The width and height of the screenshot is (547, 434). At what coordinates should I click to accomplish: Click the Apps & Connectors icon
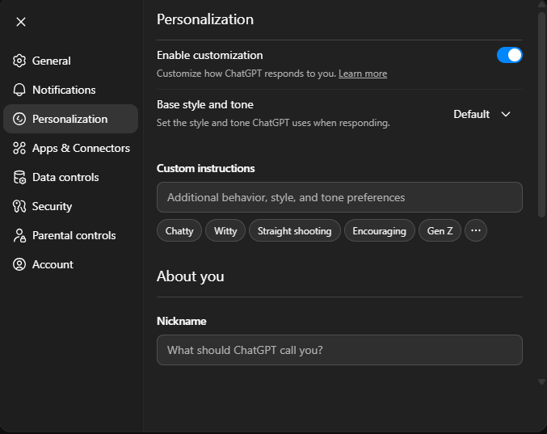(19, 148)
